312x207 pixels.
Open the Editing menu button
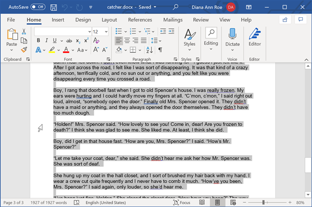pos(211,39)
